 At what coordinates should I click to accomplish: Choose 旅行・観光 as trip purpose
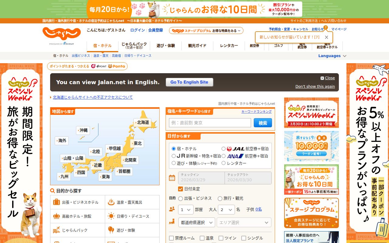[x=220, y=199]
